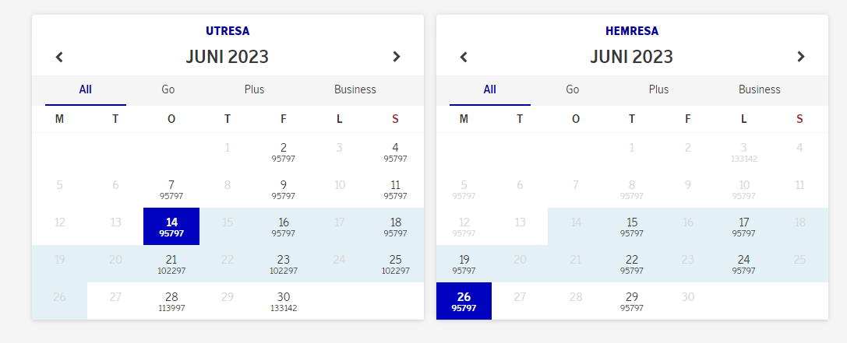Select June 30 priced 133142 in Utresa
847x343 pixels.
tap(284, 301)
